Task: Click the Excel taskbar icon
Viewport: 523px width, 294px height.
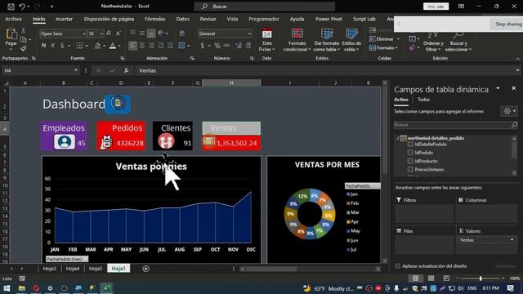Action: (x=107, y=288)
